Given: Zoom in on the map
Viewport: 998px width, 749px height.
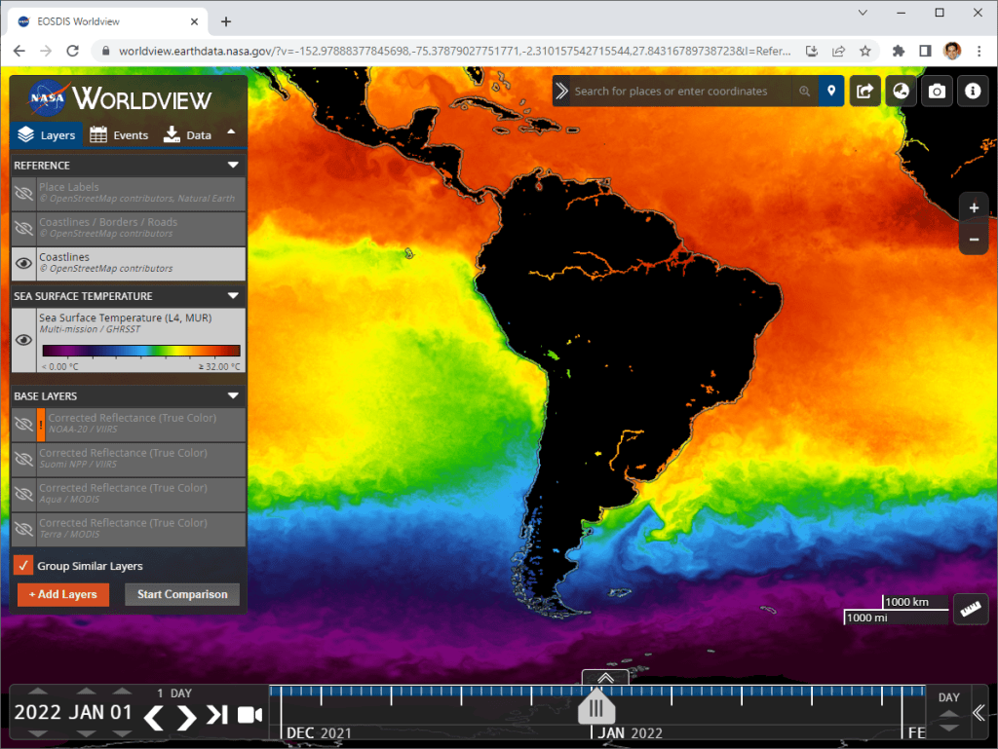Looking at the screenshot, I should (974, 207).
